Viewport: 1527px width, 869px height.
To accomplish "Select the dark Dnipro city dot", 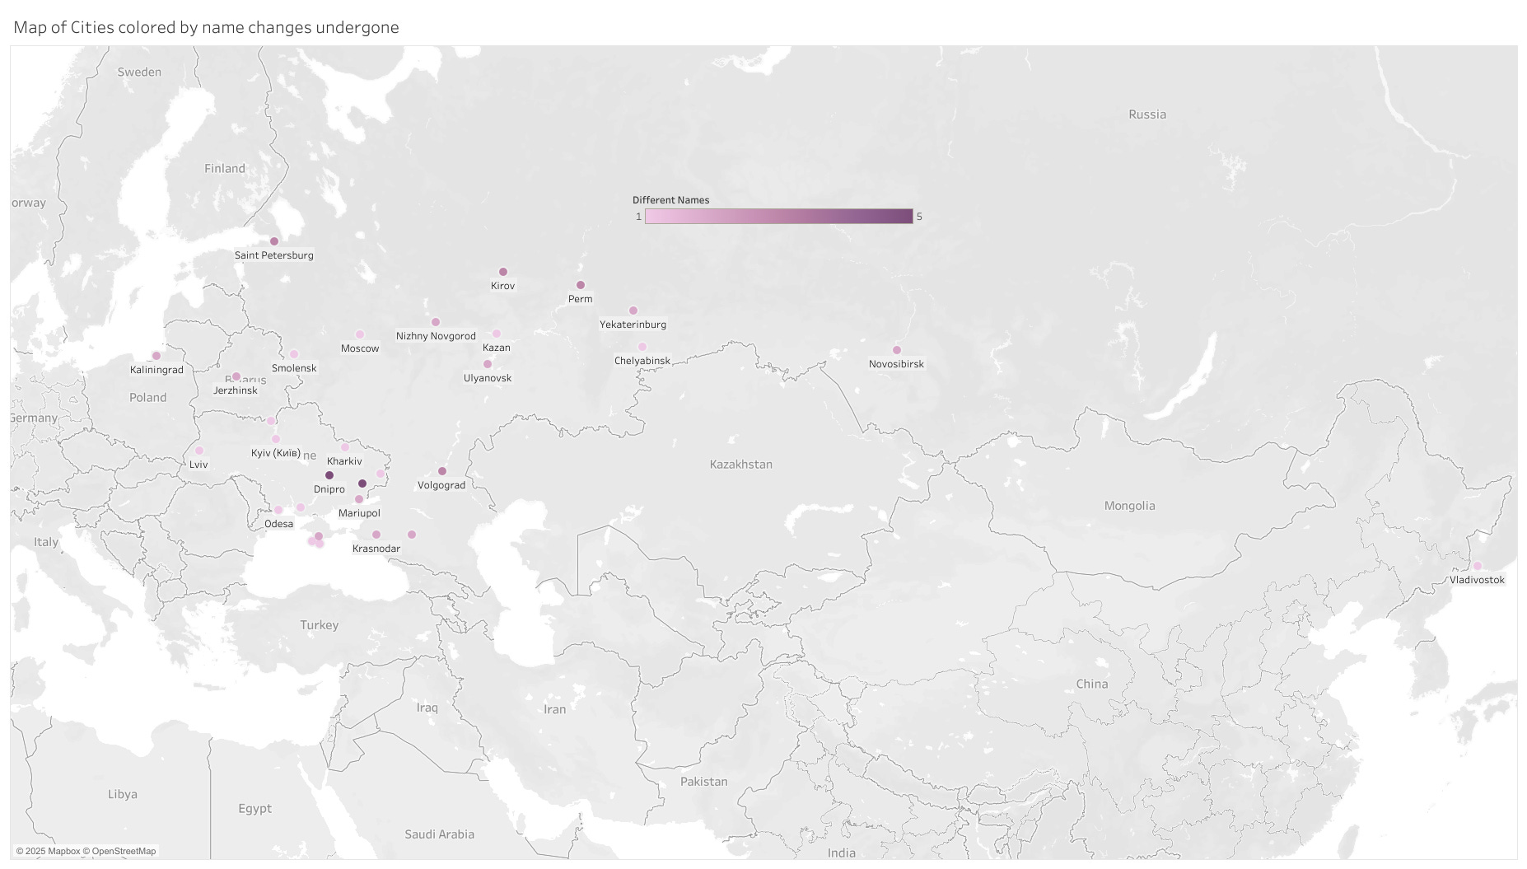I will pos(329,475).
